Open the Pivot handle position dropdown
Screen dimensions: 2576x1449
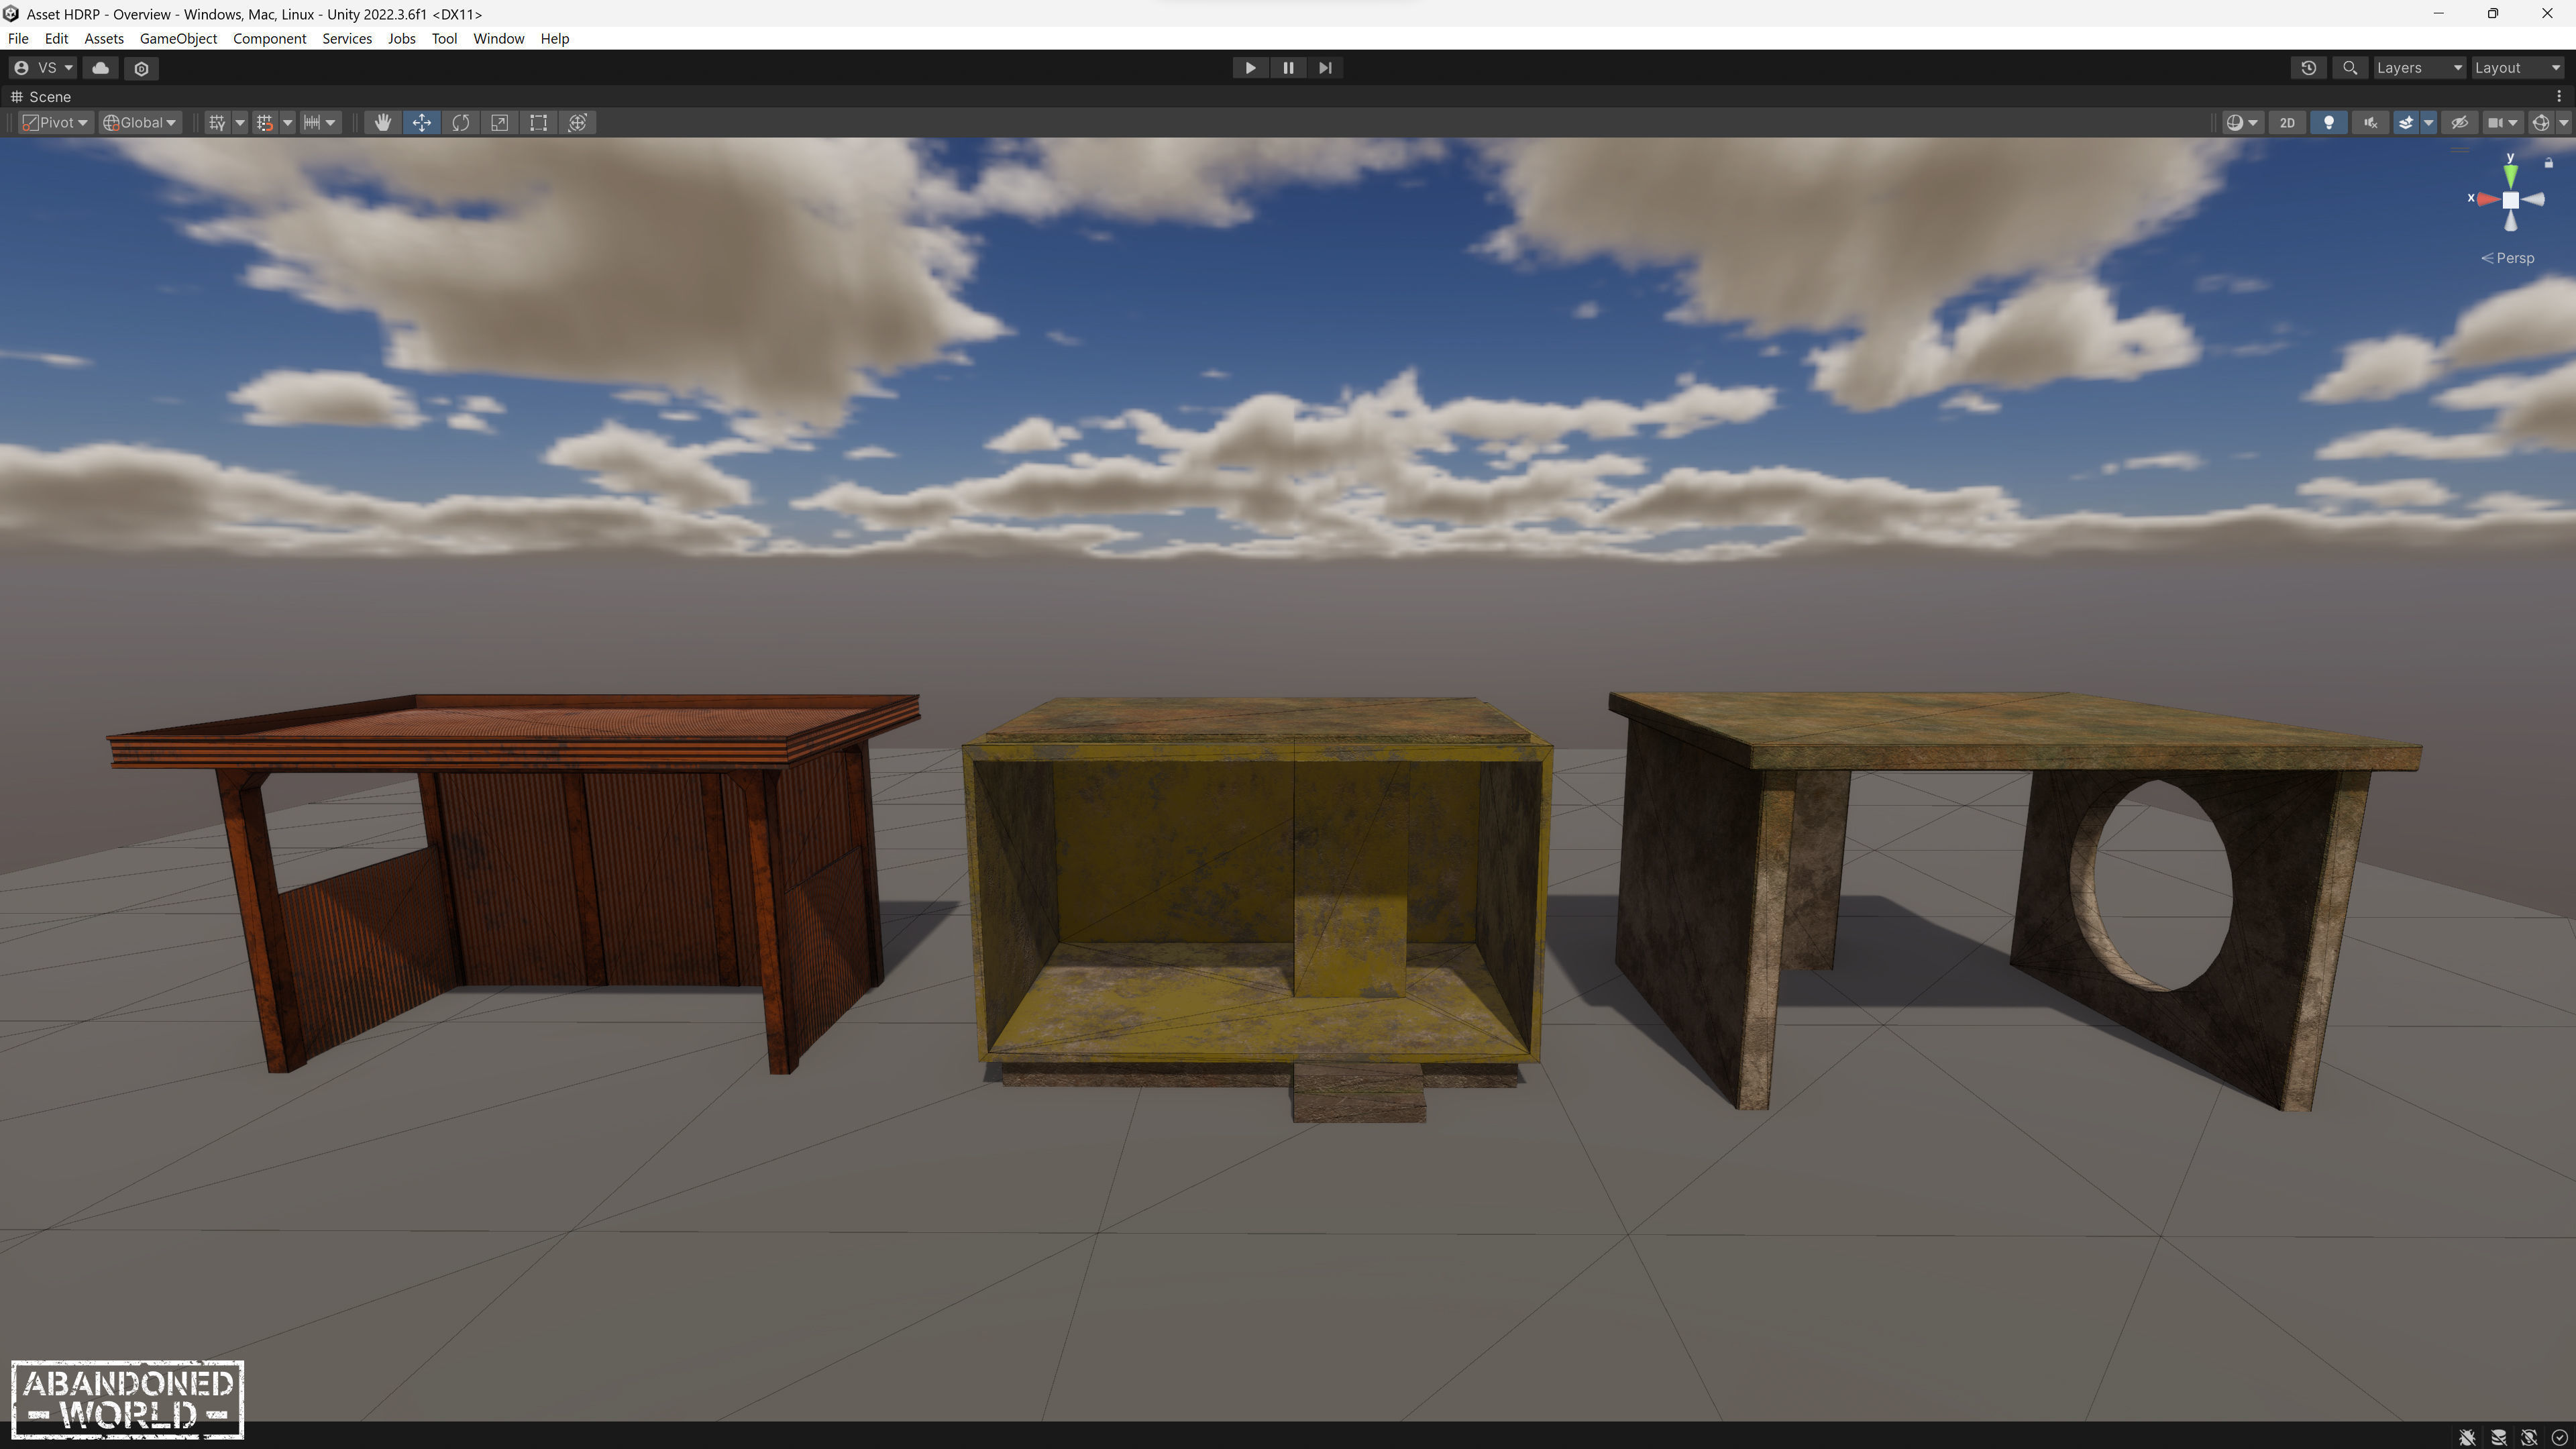(x=56, y=123)
